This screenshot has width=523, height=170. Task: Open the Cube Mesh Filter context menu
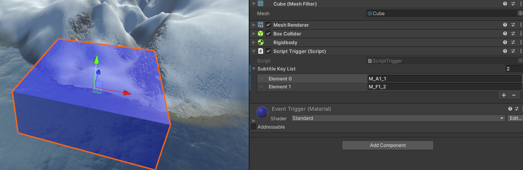[x=521, y=4]
